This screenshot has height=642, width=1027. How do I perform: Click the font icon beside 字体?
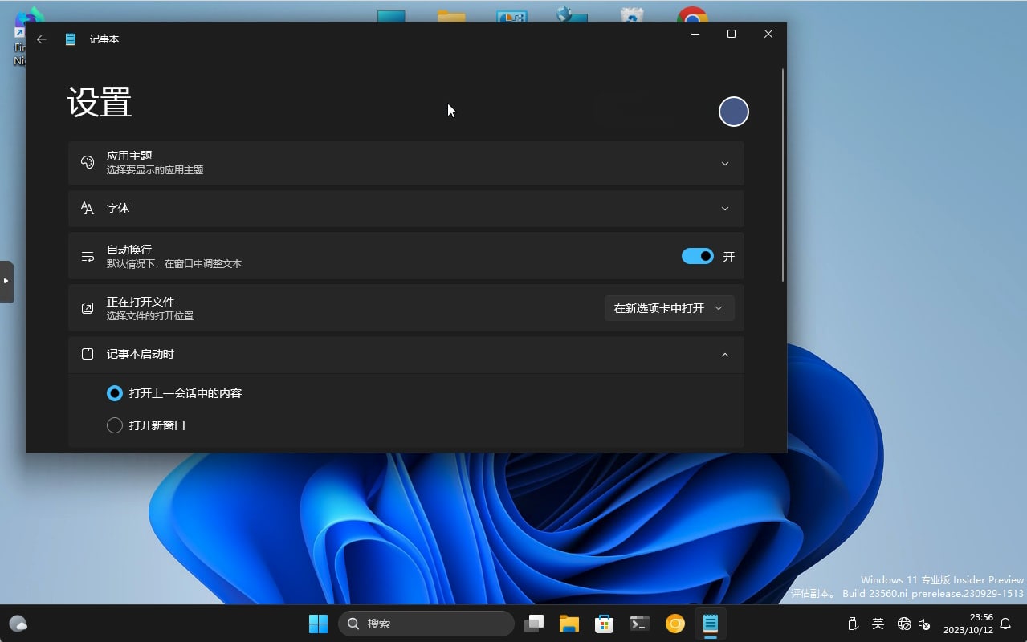[88, 208]
